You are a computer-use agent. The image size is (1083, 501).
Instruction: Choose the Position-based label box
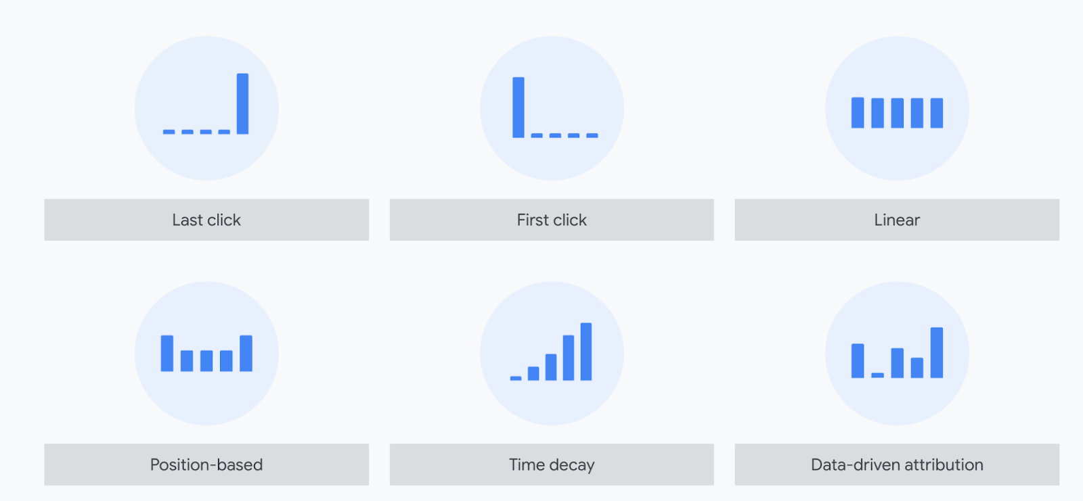pyautogui.click(x=206, y=464)
